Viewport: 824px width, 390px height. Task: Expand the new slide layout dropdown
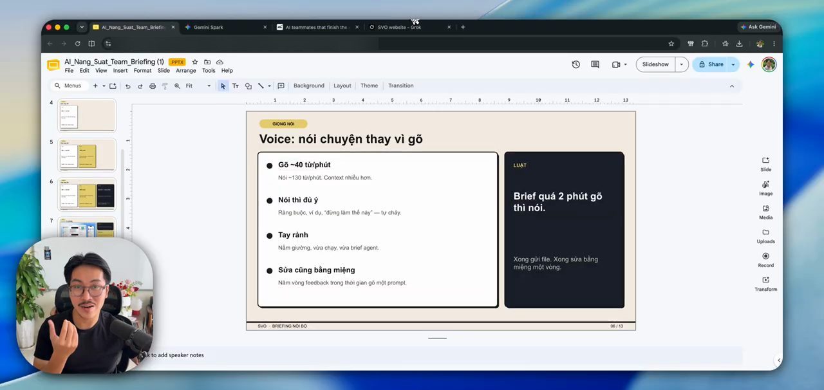coord(104,86)
